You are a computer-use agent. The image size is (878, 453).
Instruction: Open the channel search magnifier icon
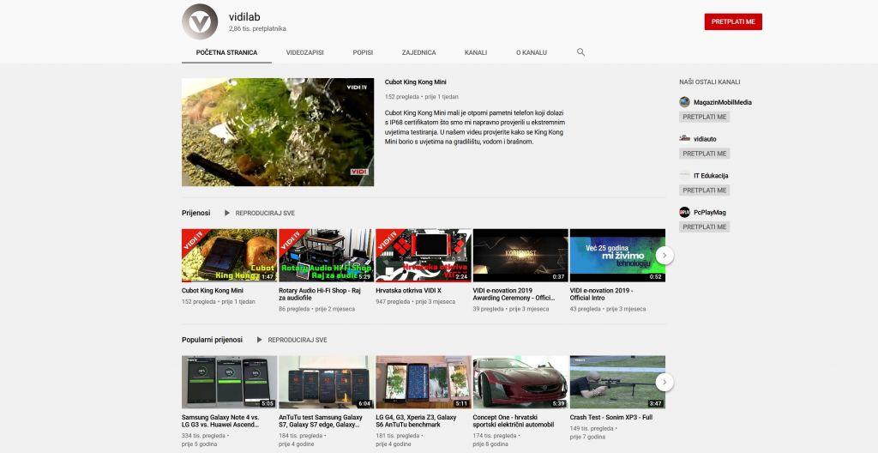point(580,52)
